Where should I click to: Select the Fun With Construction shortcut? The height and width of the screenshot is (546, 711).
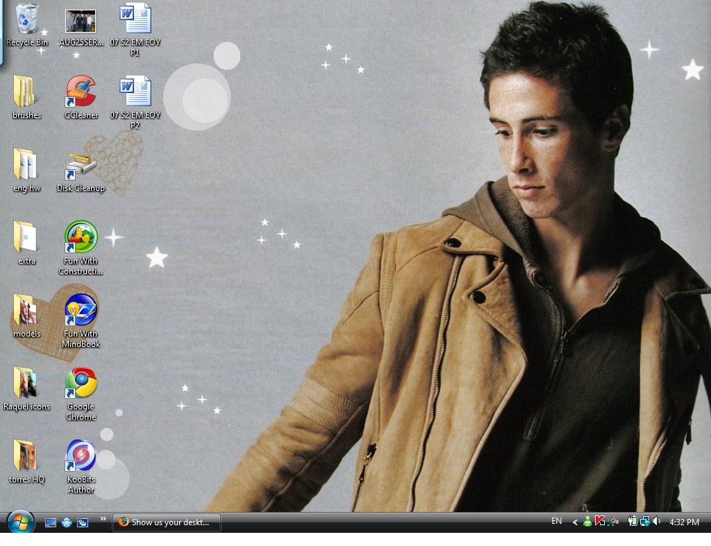click(x=81, y=238)
